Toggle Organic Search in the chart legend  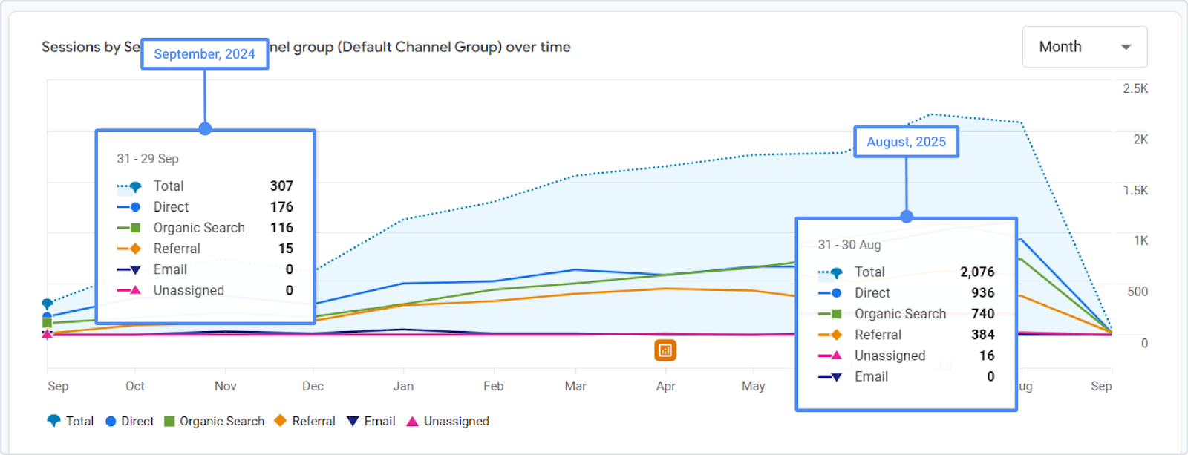tap(214, 421)
